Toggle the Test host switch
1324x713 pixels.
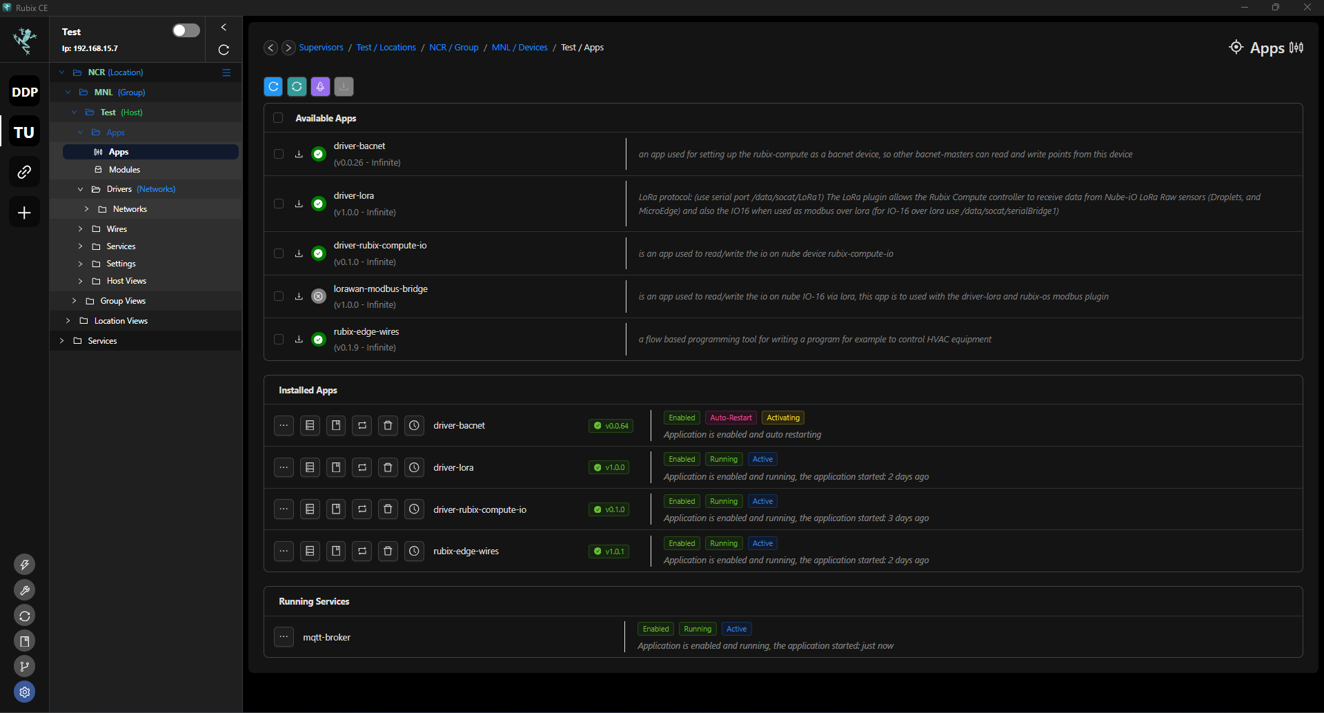(186, 30)
